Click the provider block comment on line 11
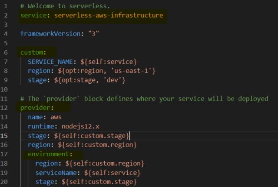 click(x=144, y=98)
